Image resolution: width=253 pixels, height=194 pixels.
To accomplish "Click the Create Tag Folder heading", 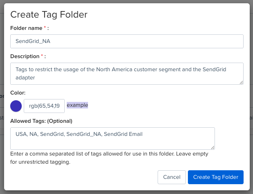I will pos(49,14).
